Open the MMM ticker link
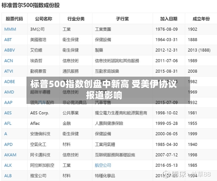The image size is (217, 181). [10, 29]
